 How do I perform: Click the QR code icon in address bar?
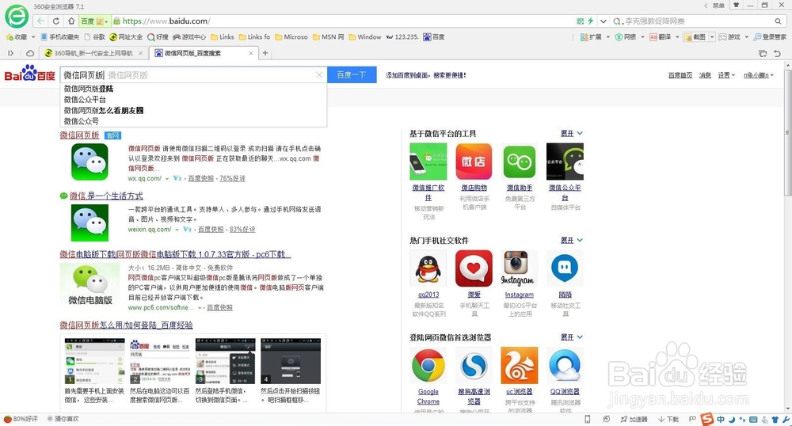[580, 21]
